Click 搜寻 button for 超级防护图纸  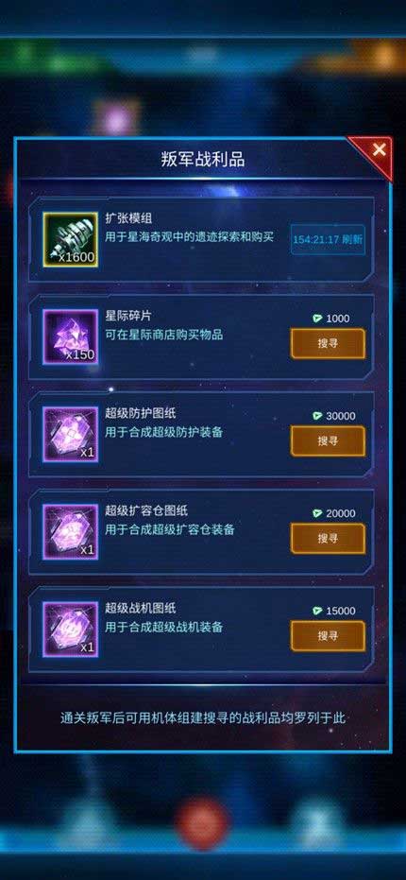click(x=328, y=441)
